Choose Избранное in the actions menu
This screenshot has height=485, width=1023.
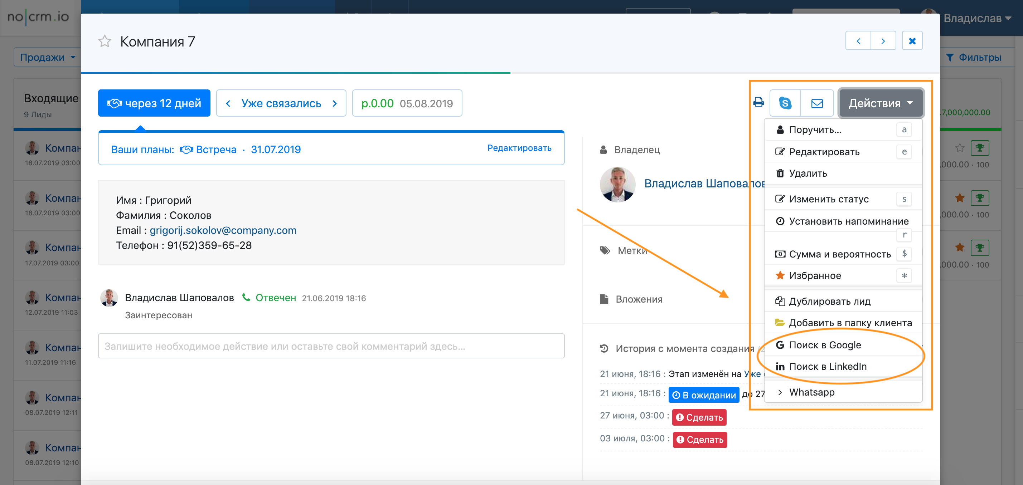[x=815, y=275]
